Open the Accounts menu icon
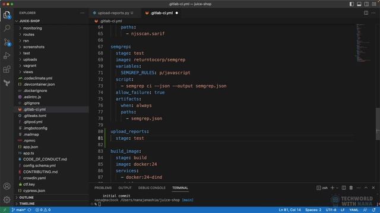Screen dimensions: 380x213 7,186
